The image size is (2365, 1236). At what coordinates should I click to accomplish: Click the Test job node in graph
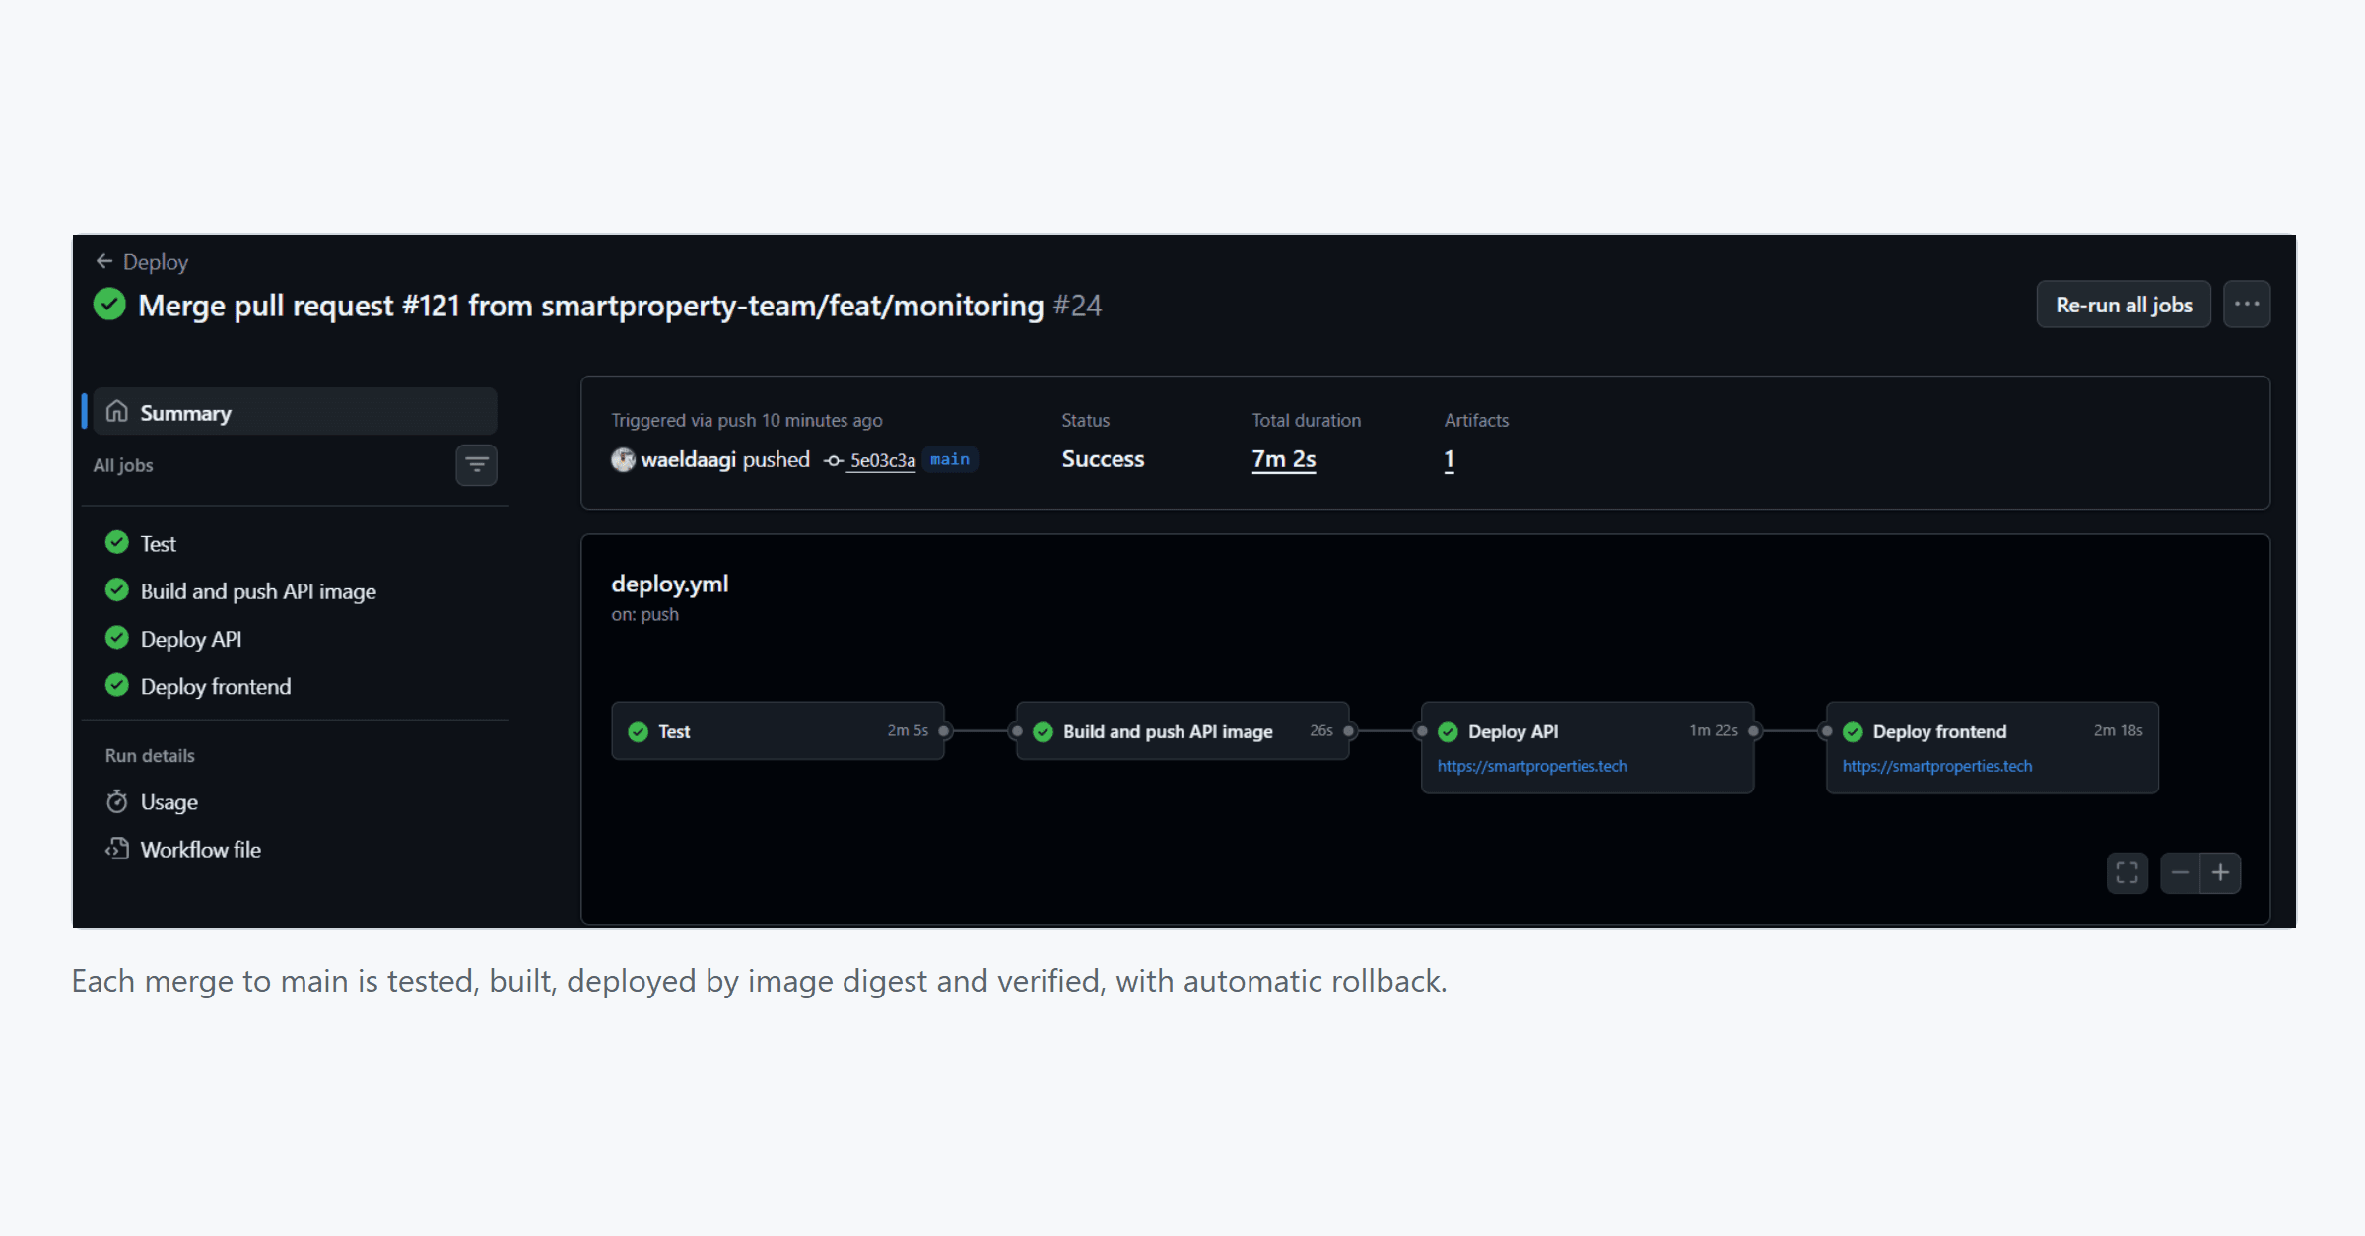(x=777, y=730)
